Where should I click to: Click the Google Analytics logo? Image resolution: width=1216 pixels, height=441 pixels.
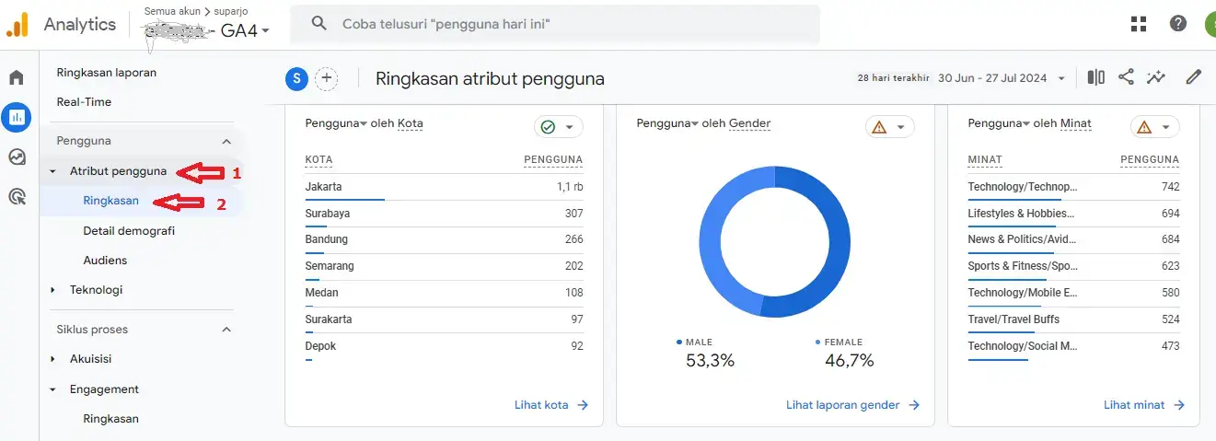[x=17, y=24]
